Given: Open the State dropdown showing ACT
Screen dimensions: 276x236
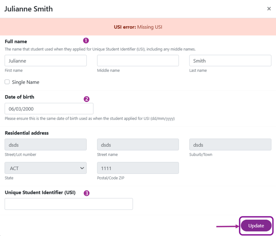Looking at the screenshot, I should click(x=46, y=168).
